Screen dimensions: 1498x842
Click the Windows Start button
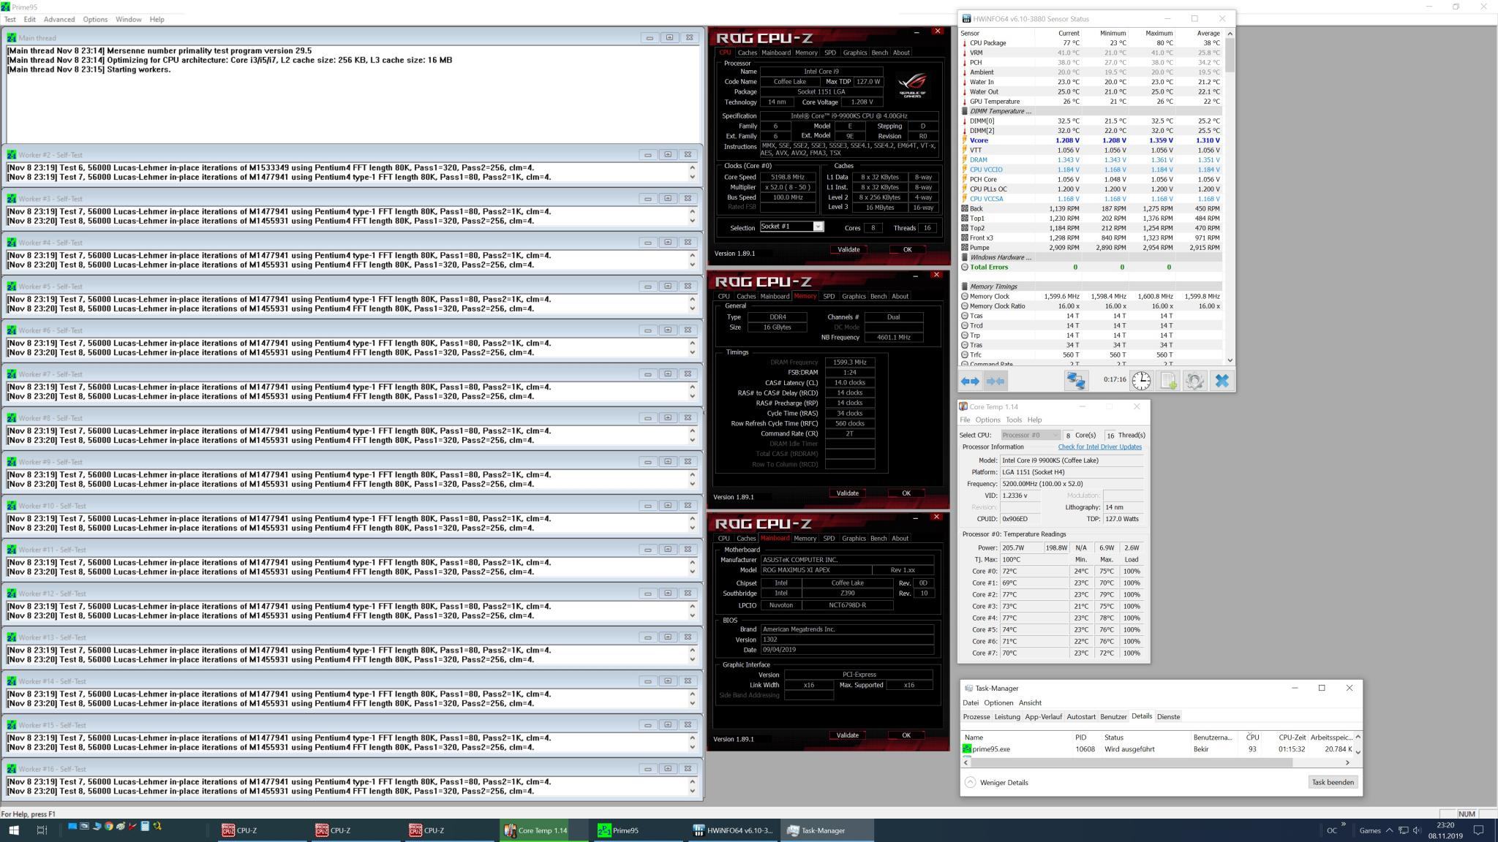[13, 830]
